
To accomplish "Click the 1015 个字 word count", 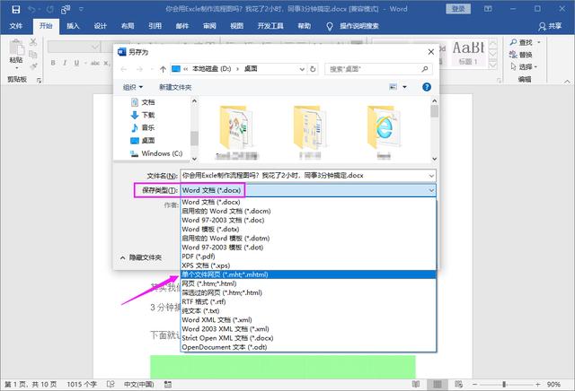I will click(82, 385).
